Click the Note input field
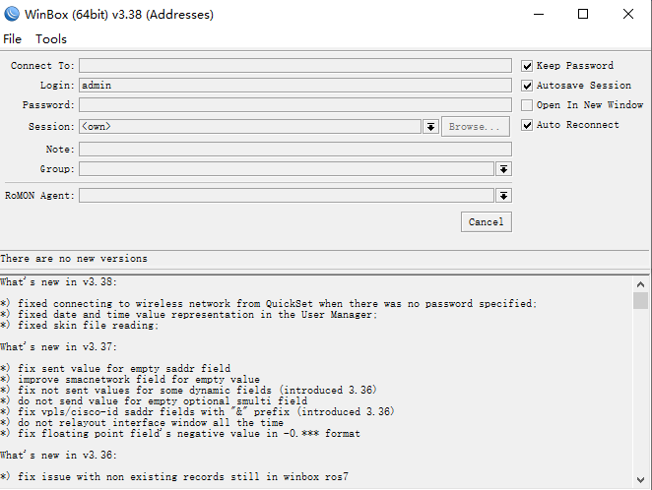 tap(295, 150)
